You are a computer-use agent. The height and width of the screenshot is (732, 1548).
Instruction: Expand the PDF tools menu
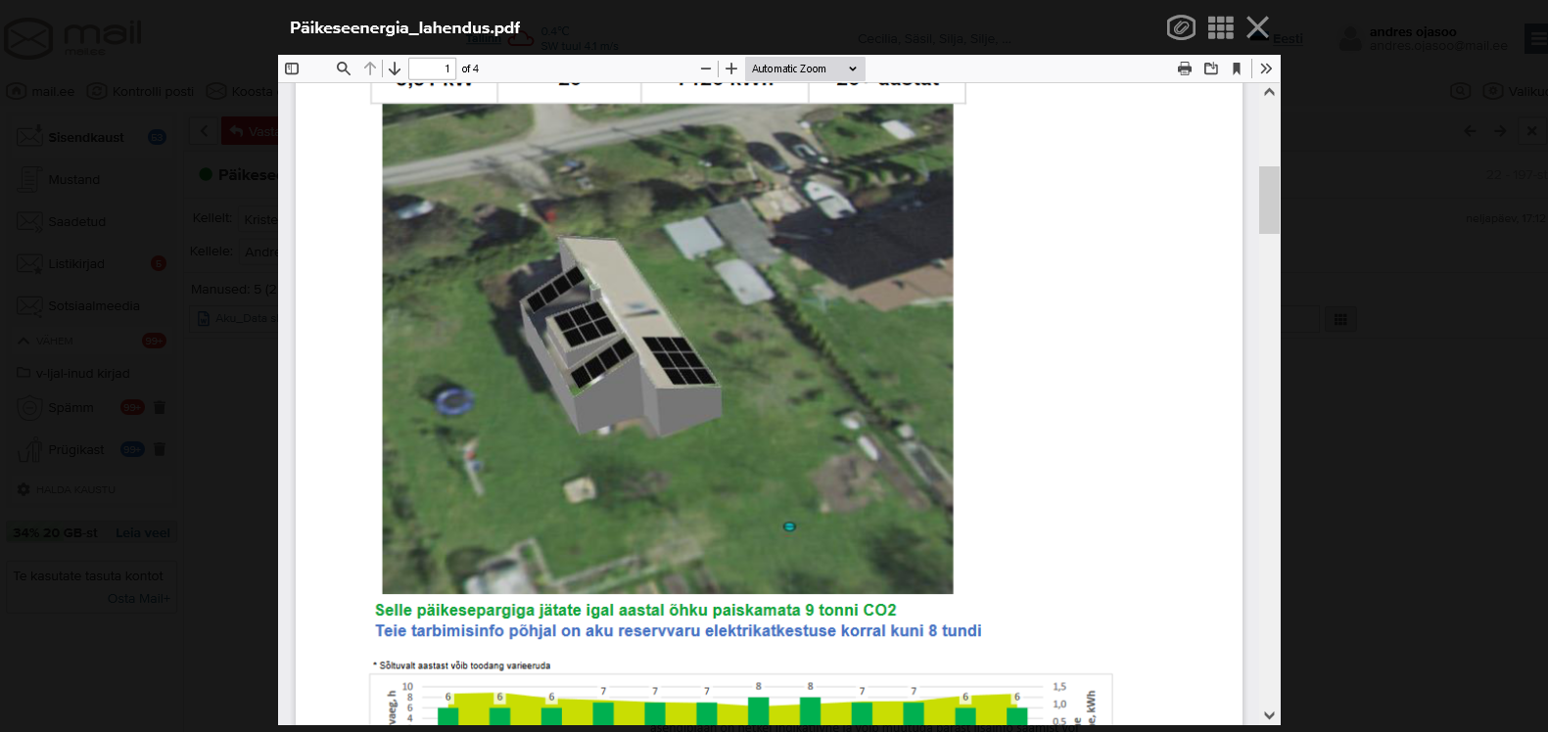click(1266, 69)
